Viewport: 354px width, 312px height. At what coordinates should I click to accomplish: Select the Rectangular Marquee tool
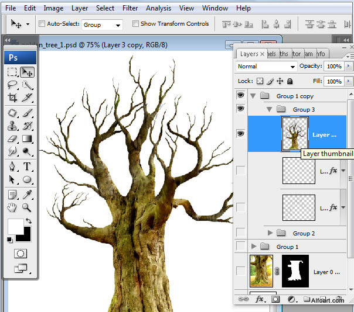(x=12, y=72)
